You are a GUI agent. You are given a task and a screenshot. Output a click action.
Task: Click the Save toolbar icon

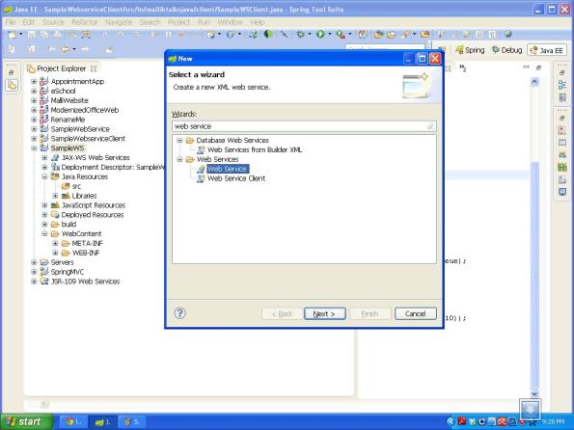[32, 35]
